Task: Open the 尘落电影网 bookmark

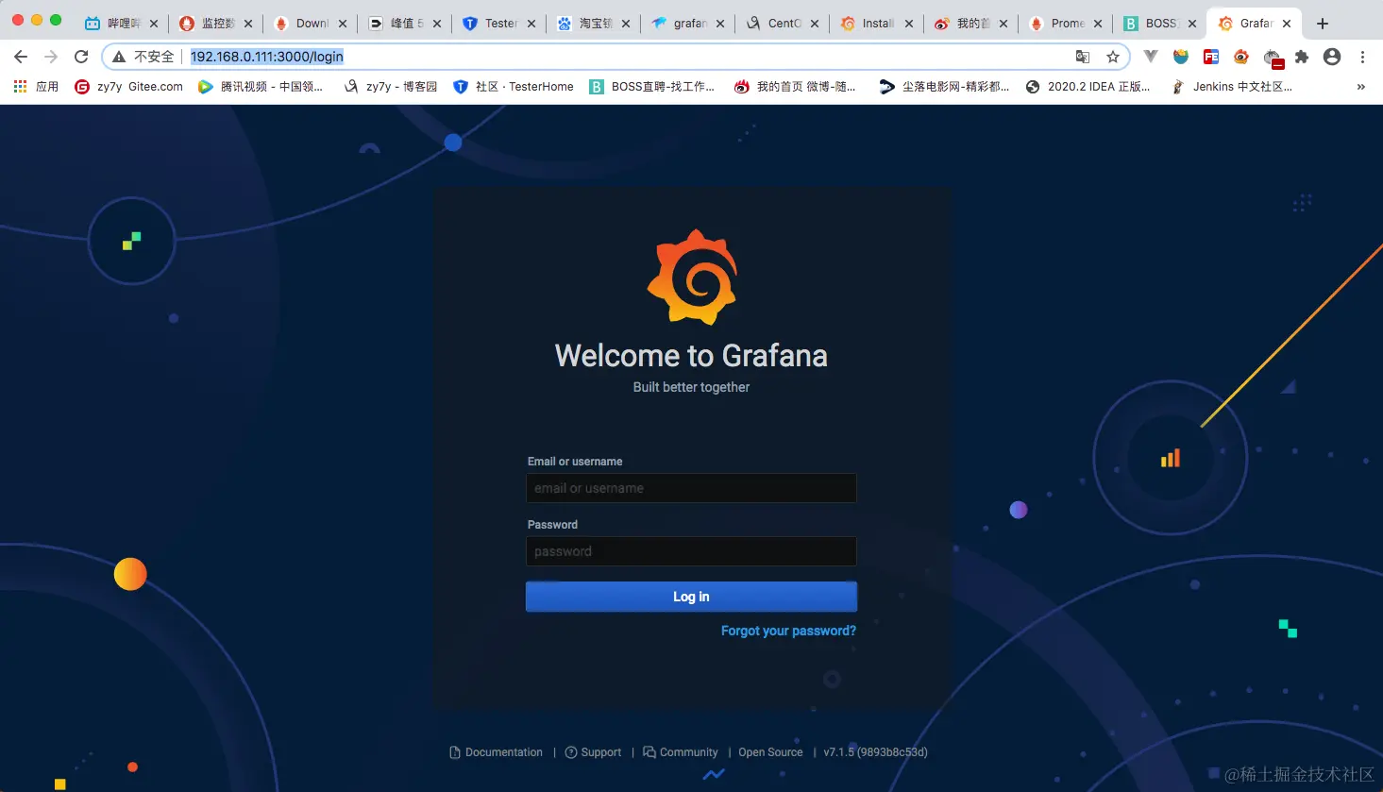Action: pos(944,86)
